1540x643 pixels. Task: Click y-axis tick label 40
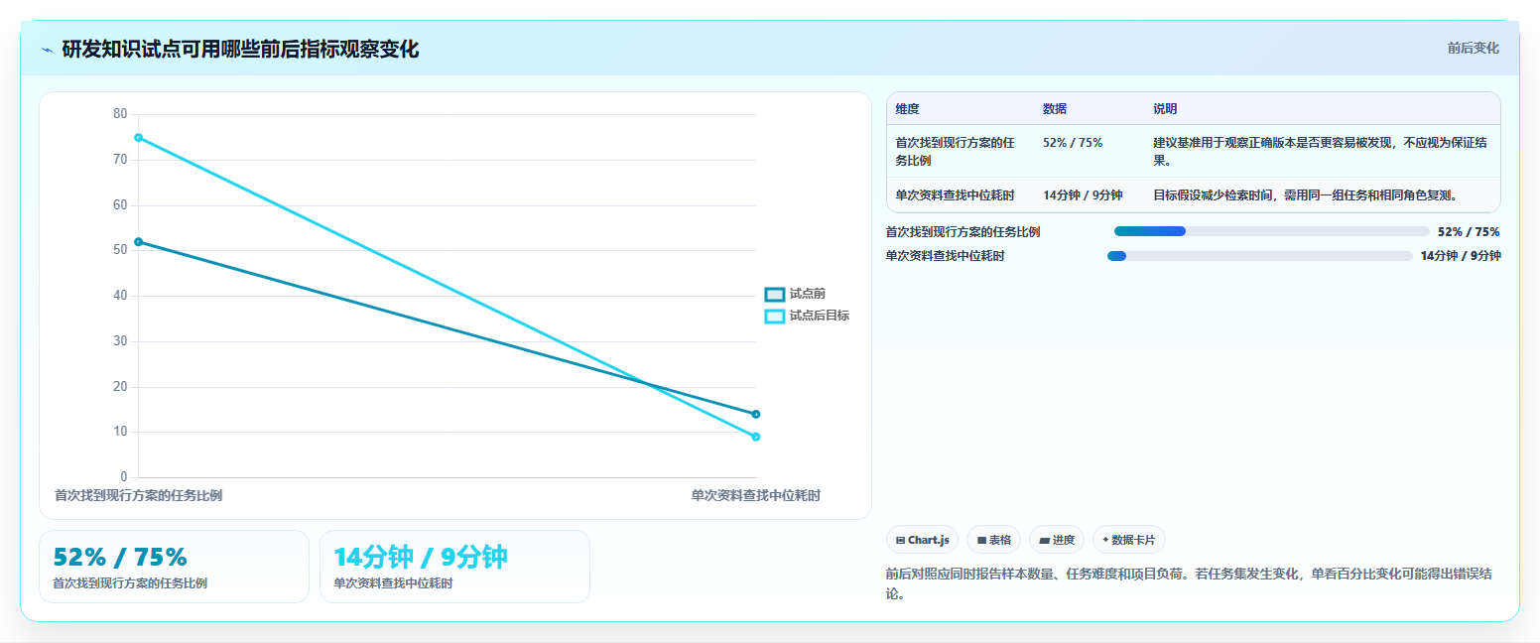click(120, 296)
